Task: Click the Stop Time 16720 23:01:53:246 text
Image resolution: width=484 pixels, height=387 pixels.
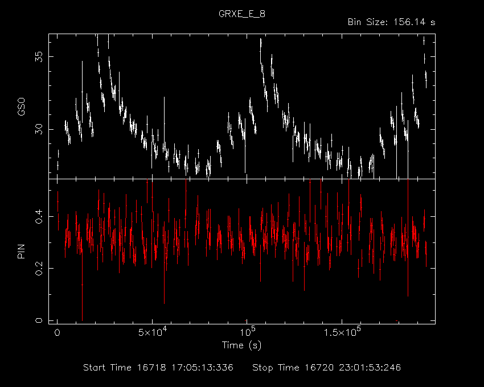Action: pos(327,368)
